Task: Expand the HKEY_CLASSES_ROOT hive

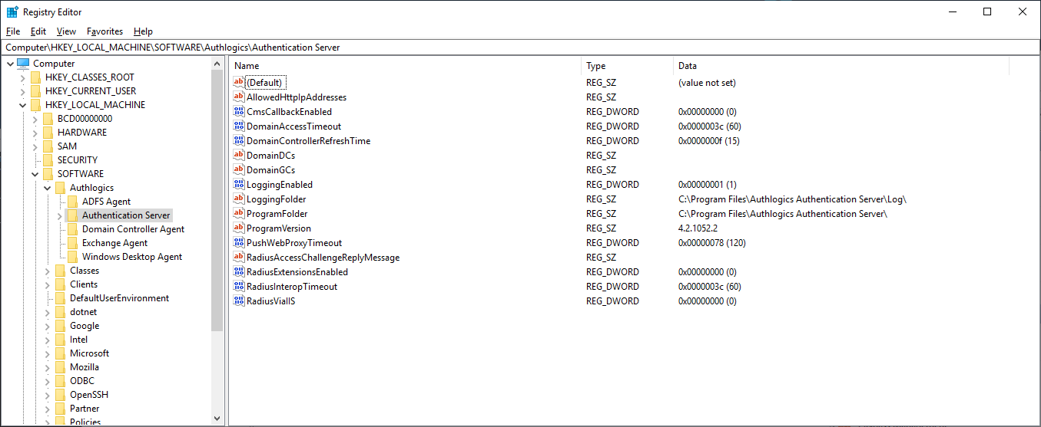Action: [22, 77]
